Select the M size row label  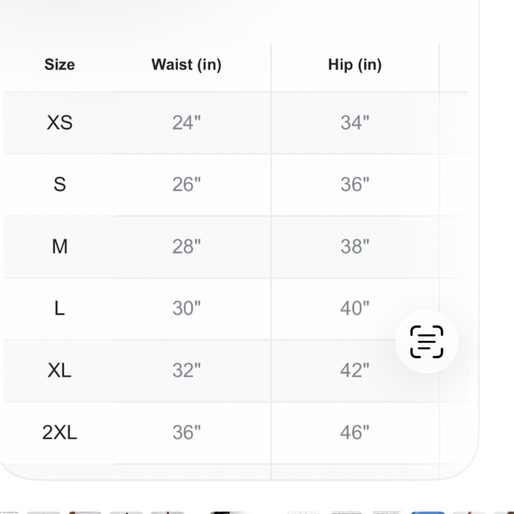click(x=60, y=247)
